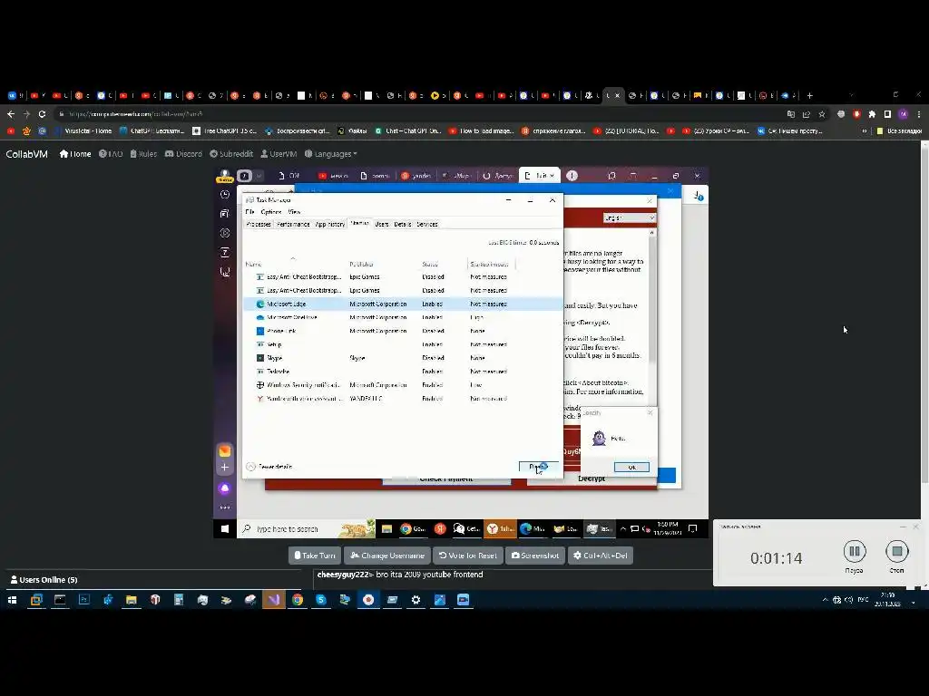
Task: Open host Windows Start menu
Action: coord(12,600)
